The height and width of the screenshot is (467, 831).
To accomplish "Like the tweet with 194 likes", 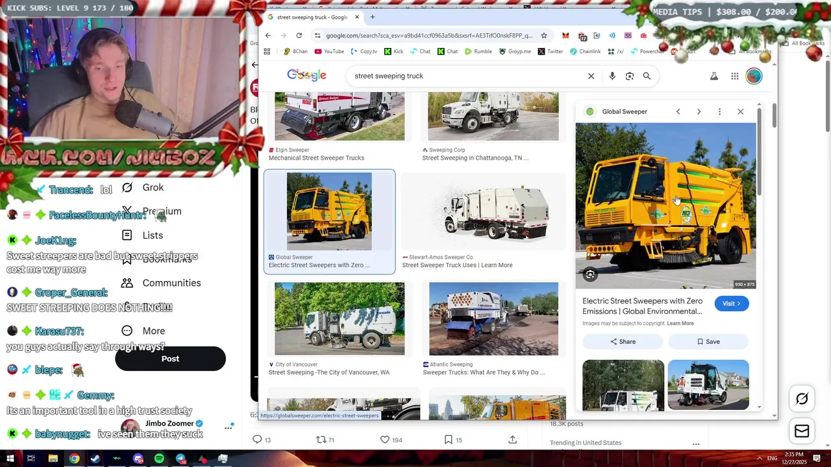I will tap(391, 440).
